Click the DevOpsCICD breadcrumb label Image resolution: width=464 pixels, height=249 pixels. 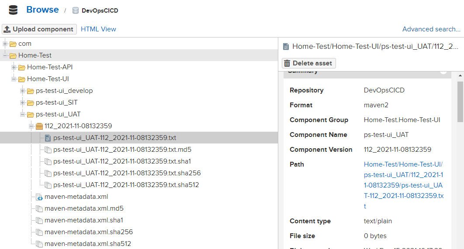click(100, 10)
